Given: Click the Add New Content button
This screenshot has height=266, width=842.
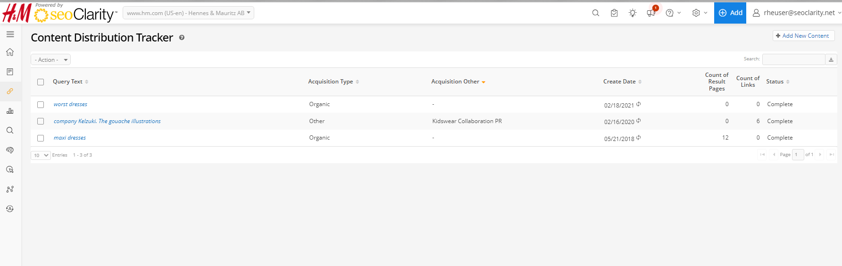Looking at the screenshot, I should [x=803, y=36].
